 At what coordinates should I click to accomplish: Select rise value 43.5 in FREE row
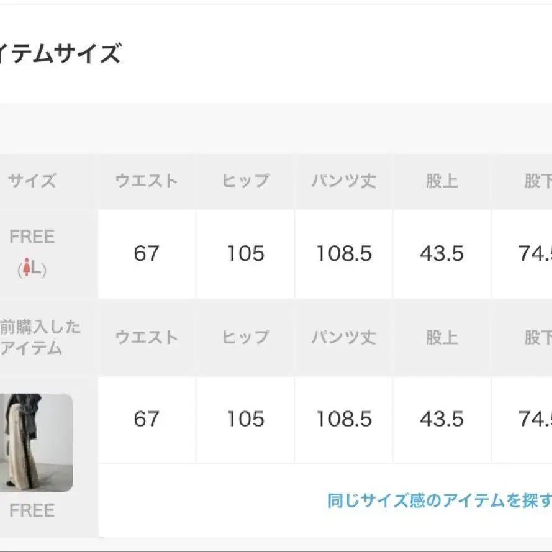442,253
